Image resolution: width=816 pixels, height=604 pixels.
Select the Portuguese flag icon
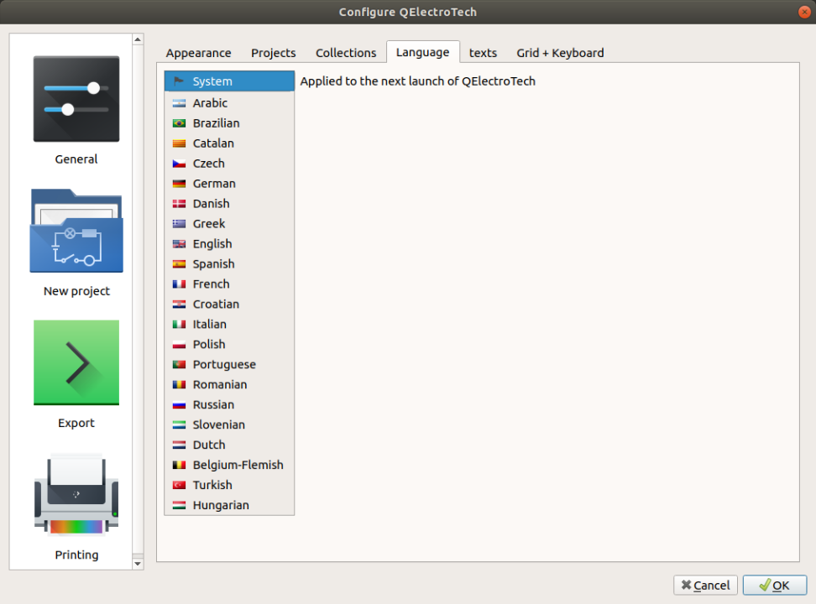[x=179, y=365]
